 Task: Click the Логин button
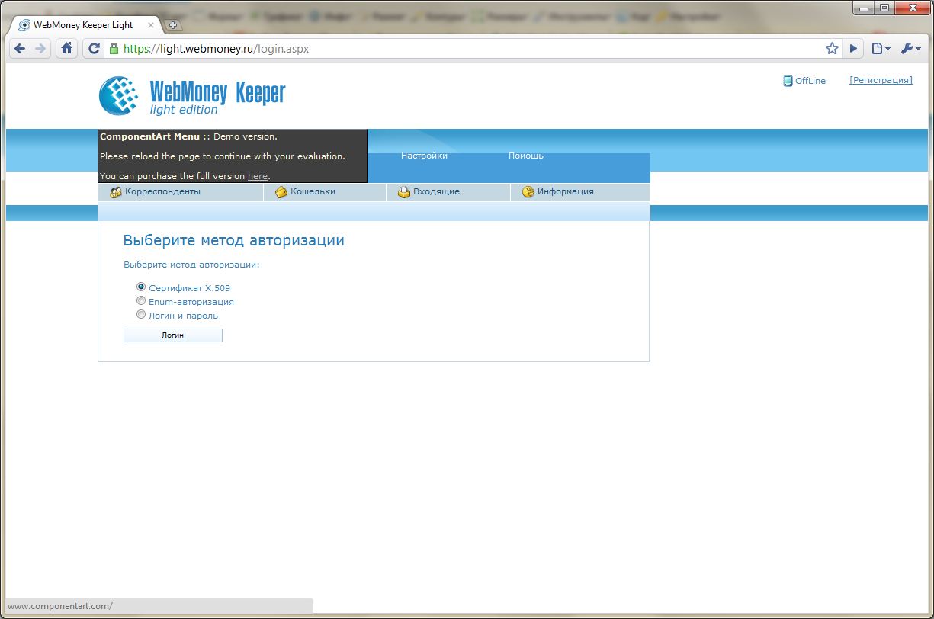coord(173,335)
